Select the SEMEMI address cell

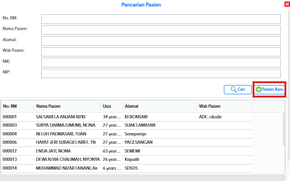(132, 151)
